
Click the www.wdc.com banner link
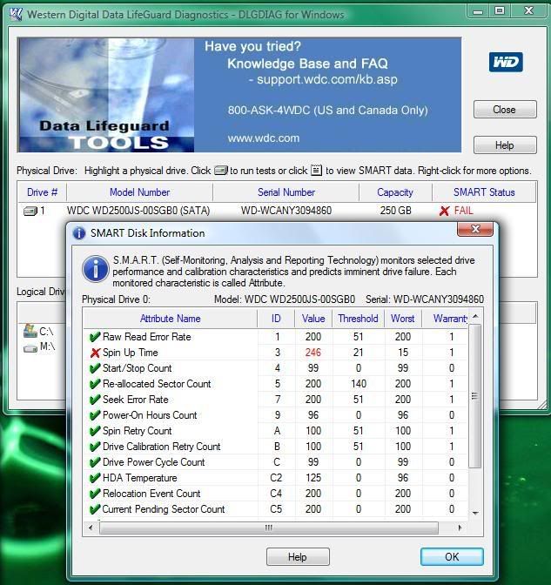click(x=264, y=138)
